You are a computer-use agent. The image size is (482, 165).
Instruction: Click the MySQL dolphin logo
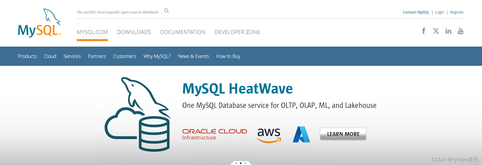pyautogui.click(x=39, y=23)
